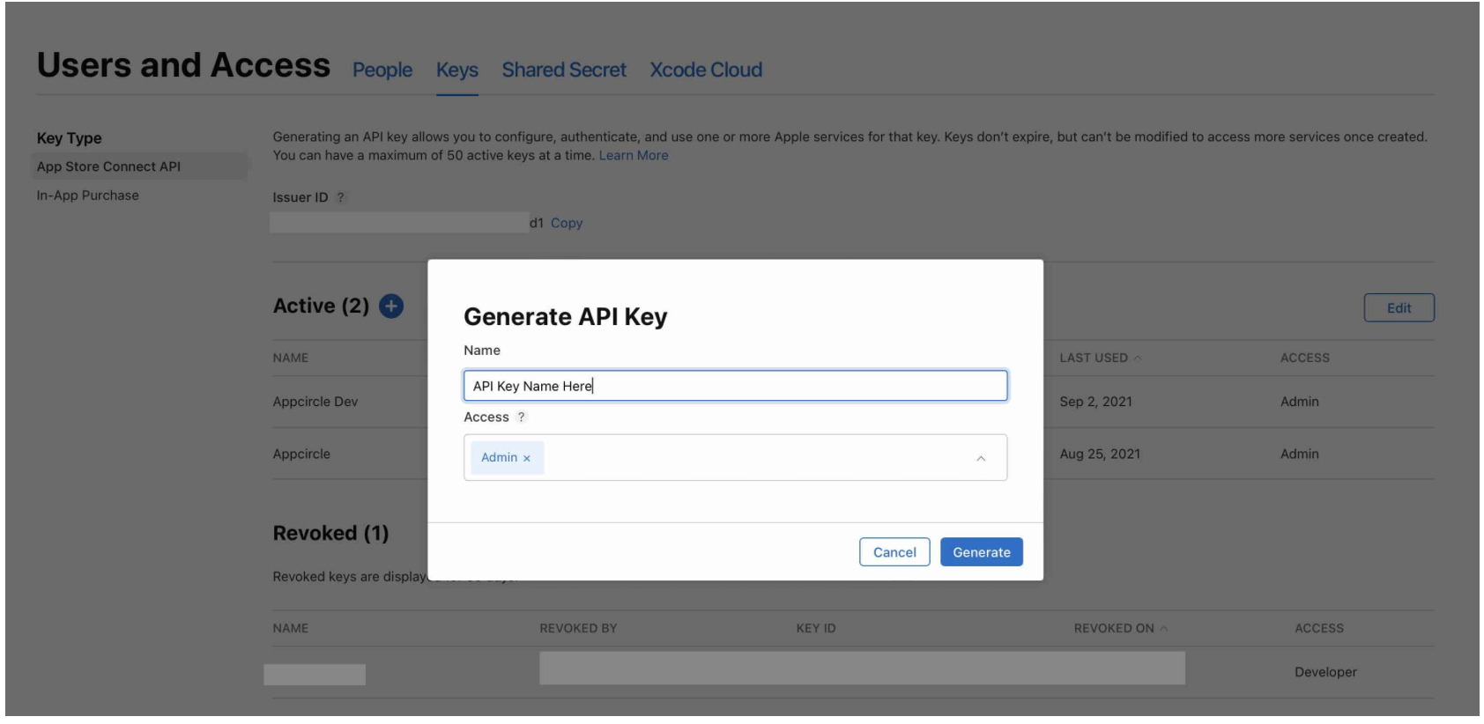Viewport: 1484px width, 724px height.
Task: Cancel the Generate API Key dialog
Action: (894, 552)
